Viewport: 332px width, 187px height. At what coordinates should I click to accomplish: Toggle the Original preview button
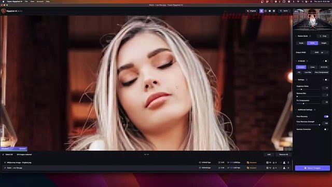tap(251, 11)
